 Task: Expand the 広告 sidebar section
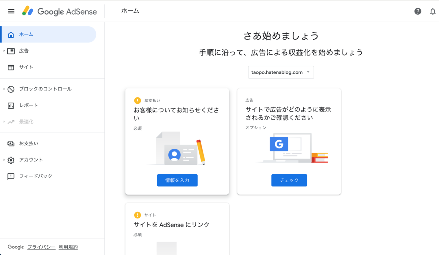click(4, 51)
